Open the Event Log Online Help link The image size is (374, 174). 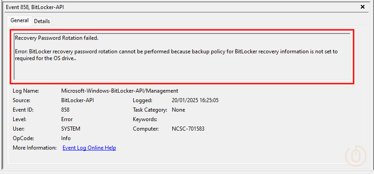coord(89,148)
